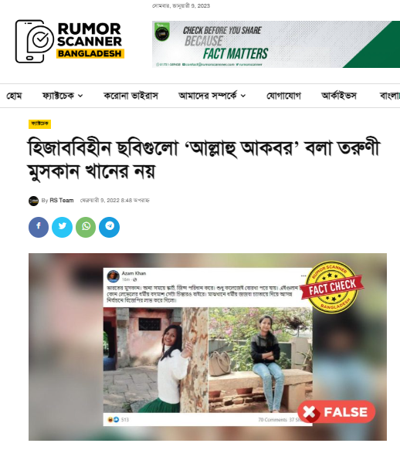Share article via WhatsApp icon
This screenshot has width=400, height=450.
pos(86,227)
